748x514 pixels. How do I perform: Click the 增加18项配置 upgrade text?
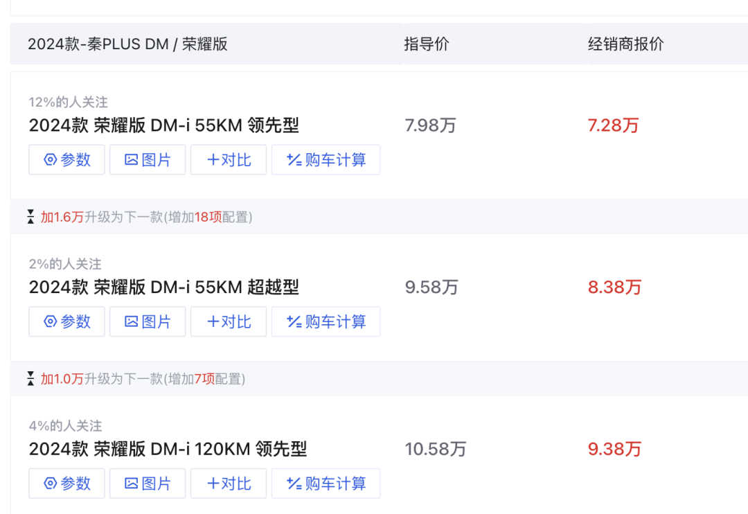208,217
